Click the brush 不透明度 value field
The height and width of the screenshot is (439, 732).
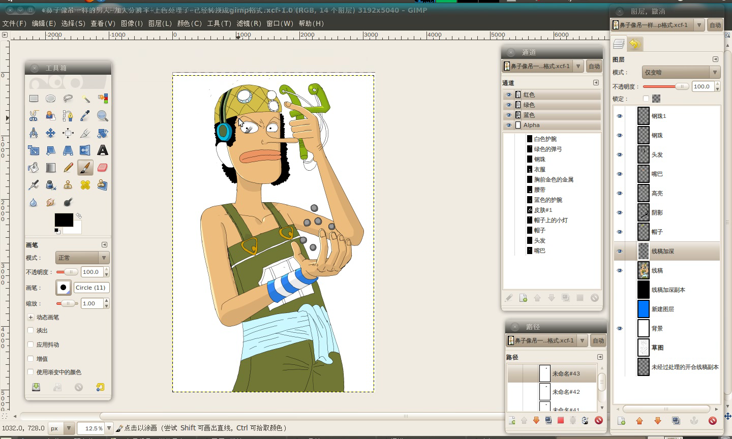pyautogui.click(x=91, y=272)
